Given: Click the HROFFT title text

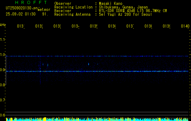Looking at the screenshot, I should pyautogui.click(x=31, y=2).
